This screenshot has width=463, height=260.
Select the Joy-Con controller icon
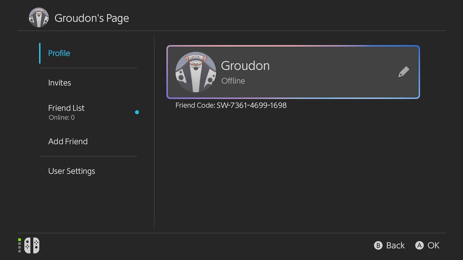(x=31, y=245)
